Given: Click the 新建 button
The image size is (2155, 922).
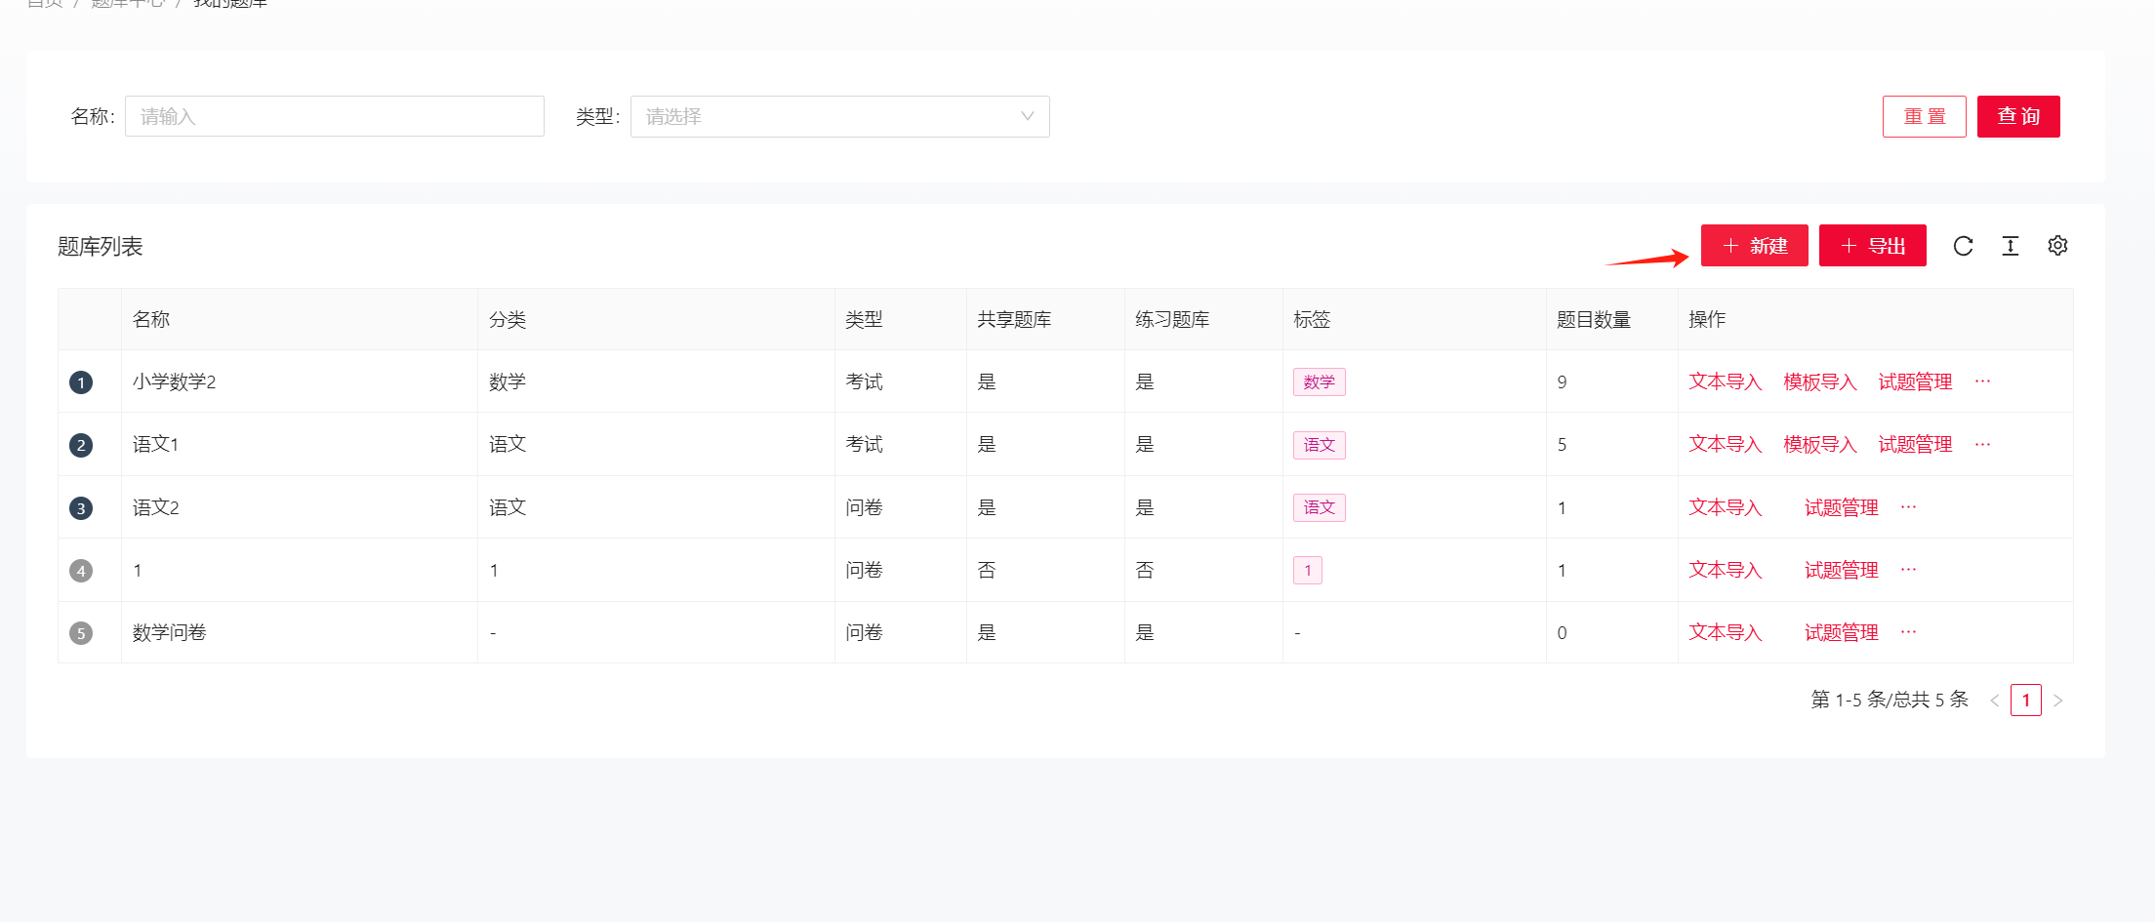Looking at the screenshot, I should pyautogui.click(x=1755, y=246).
